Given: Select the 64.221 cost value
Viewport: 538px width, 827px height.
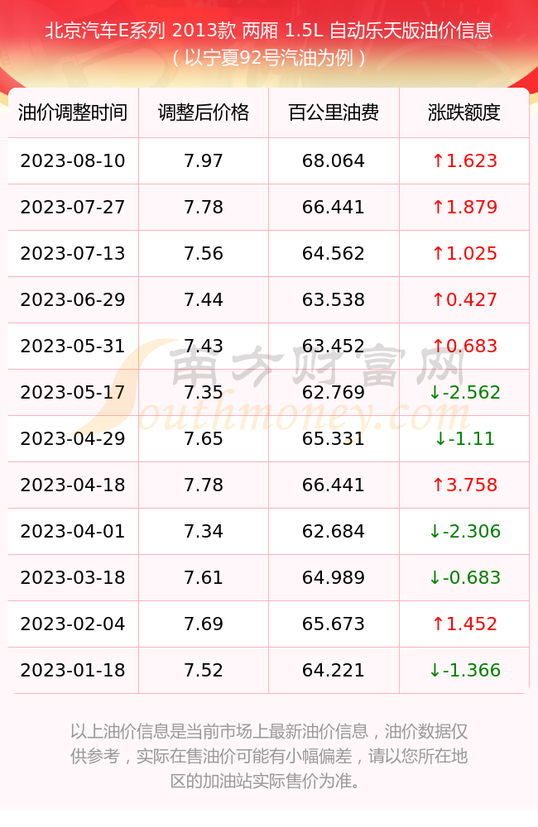Looking at the screenshot, I should [334, 671].
